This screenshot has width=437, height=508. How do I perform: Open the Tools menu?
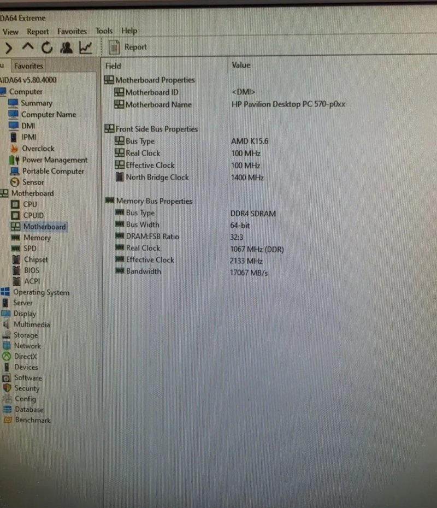104,31
